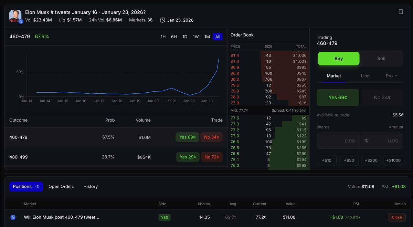Click bid price 76.6 in order book
Screen dimensions: 413x227
[x=235, y=142]
